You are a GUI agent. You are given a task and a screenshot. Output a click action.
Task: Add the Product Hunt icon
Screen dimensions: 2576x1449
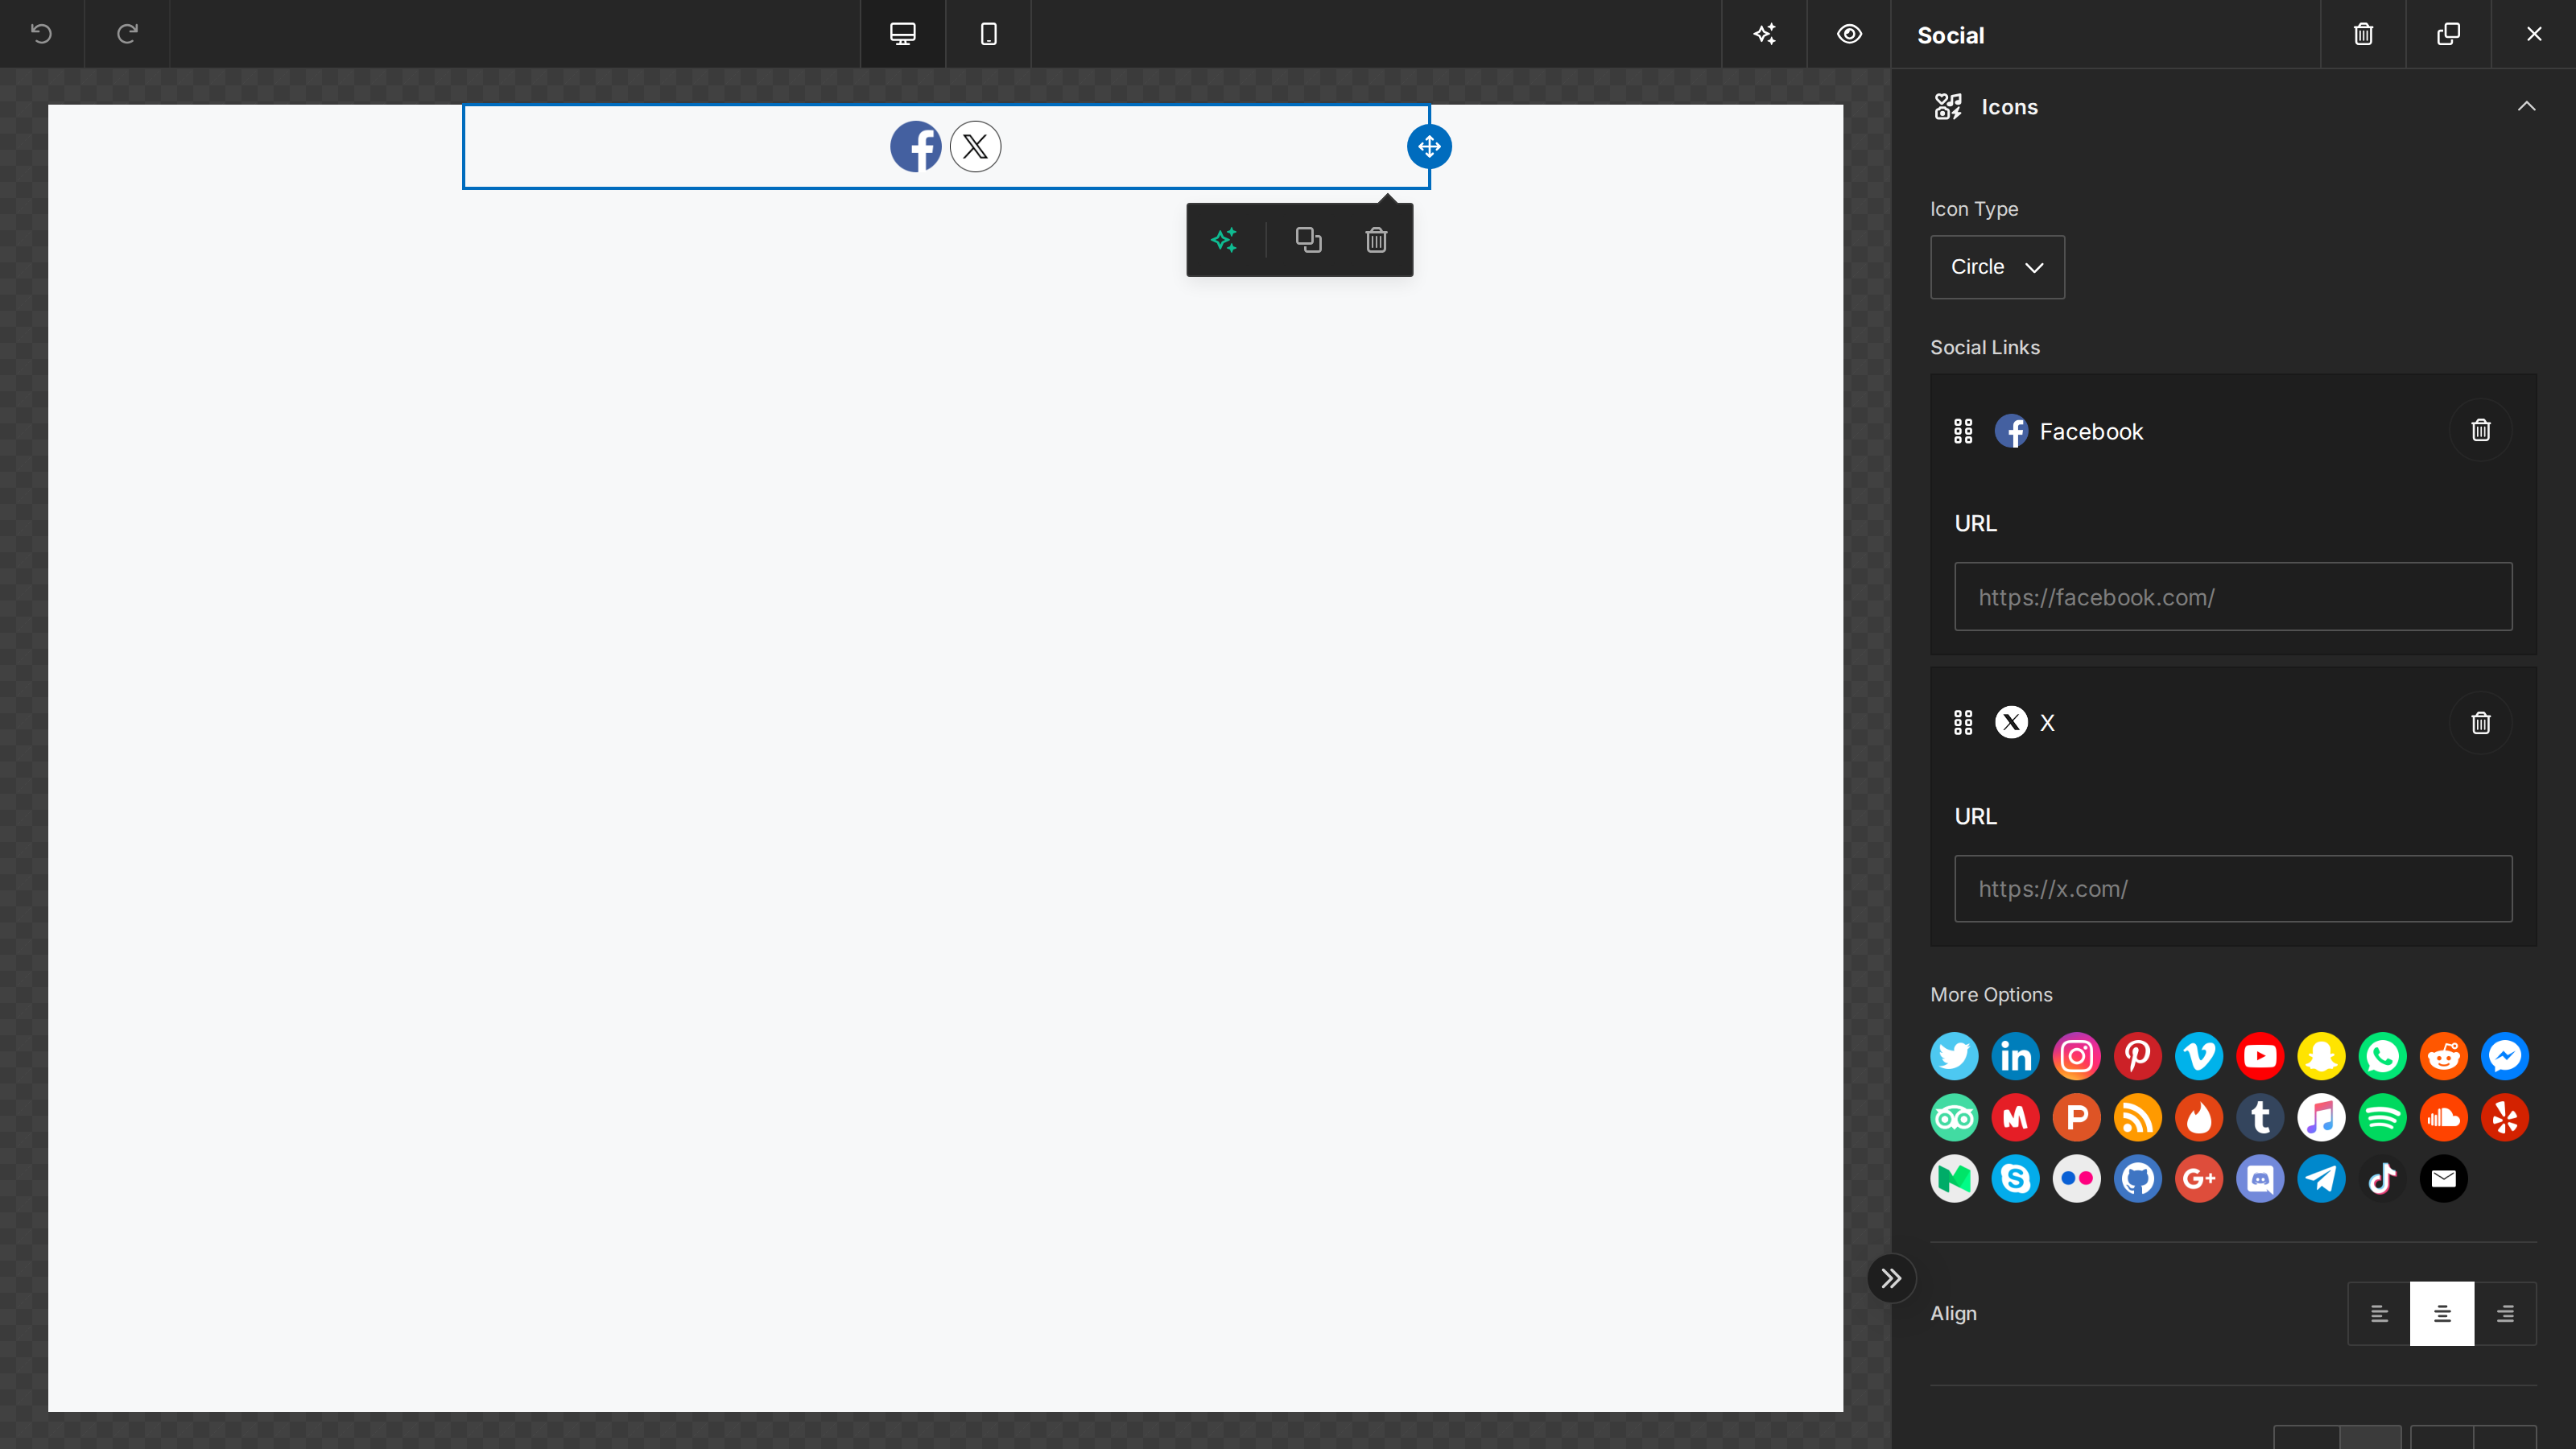(x=2076, y=1117)
